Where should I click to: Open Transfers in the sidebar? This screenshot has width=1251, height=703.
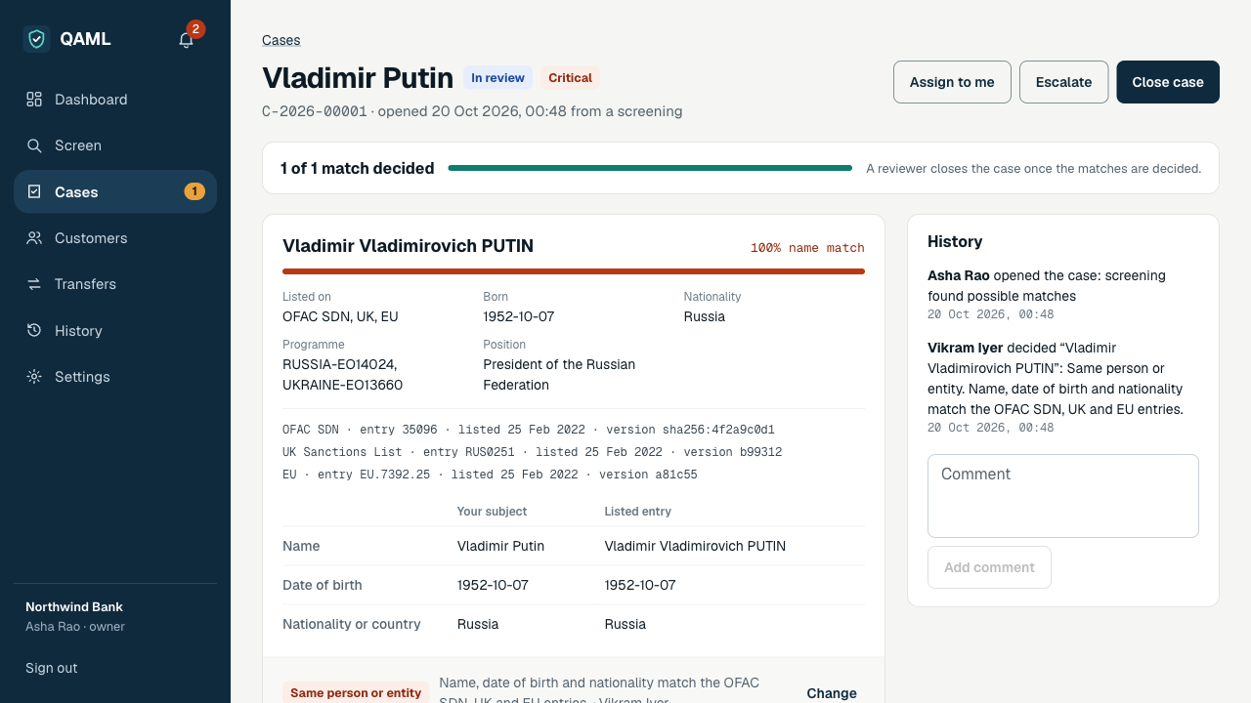coord(115,284)
